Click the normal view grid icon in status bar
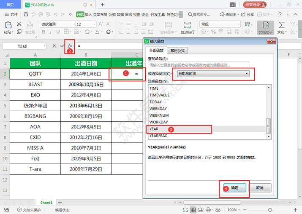 pos(193,210)
